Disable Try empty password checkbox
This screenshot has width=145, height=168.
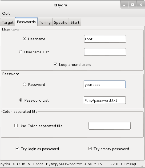pyautogui.click(x=90, y=149)
